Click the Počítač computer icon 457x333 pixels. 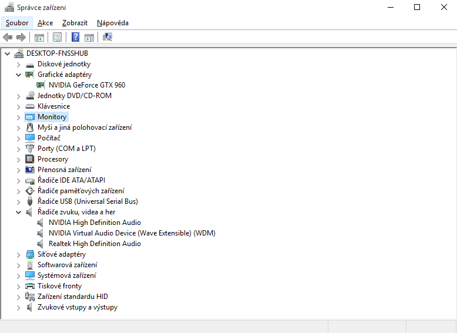30,138
